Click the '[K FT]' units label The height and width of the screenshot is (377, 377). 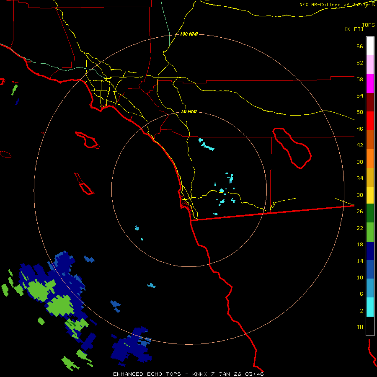click(x=354, y=29)
